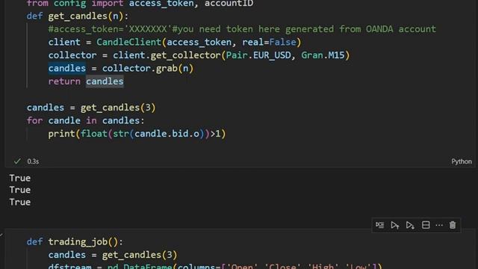The height and width of the screenshot is (269, 478).
Task: Click the access_token comment line
Action: pyautogui.click(x=242, y=29)
